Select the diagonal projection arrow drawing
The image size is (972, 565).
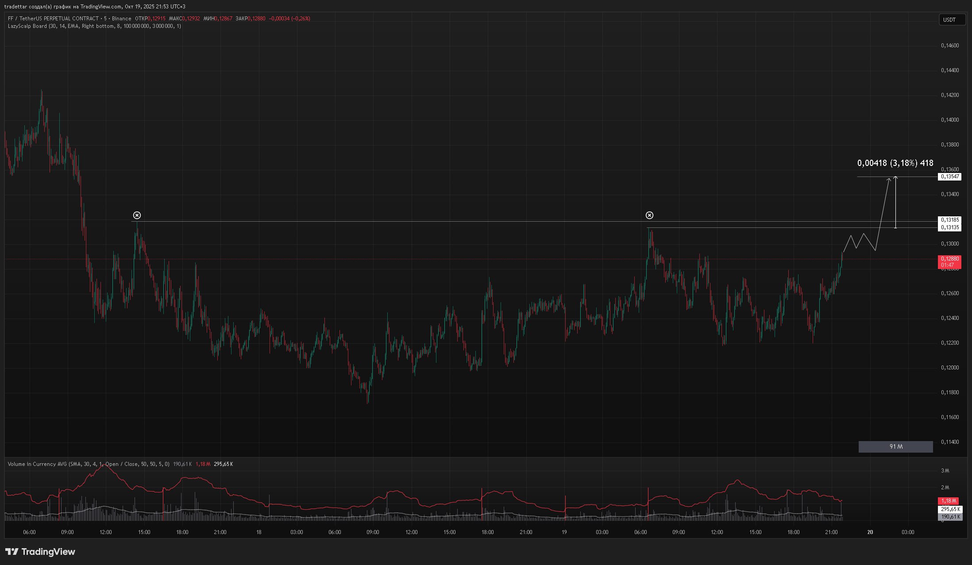(883, 208)
